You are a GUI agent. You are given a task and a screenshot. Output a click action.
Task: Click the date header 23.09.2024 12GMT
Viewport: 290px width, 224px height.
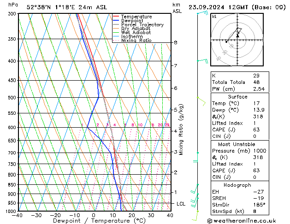pyautogui.click(x=218, y=7)
